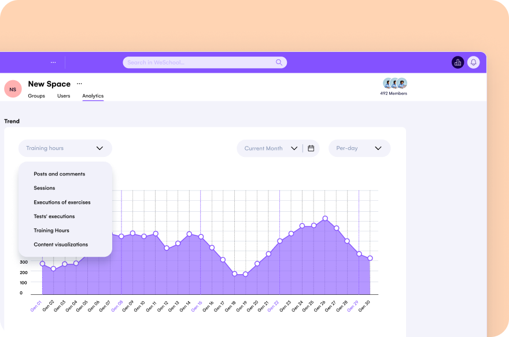This screenshot has height=337, width=509.
Task: Click the Gen 26 peak data point
Action: (x=325, y=219)
